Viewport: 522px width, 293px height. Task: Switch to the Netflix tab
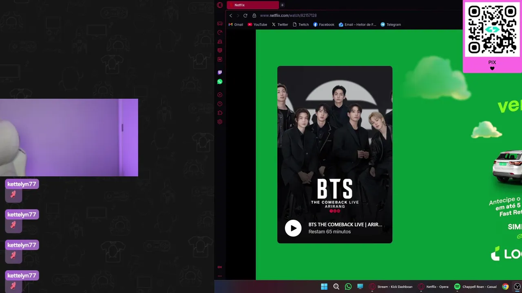(253, 5)
